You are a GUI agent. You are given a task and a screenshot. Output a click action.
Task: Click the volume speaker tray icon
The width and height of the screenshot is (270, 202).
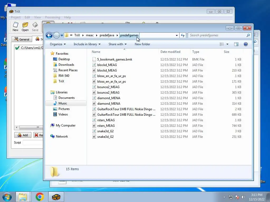(x=243, y=197)
